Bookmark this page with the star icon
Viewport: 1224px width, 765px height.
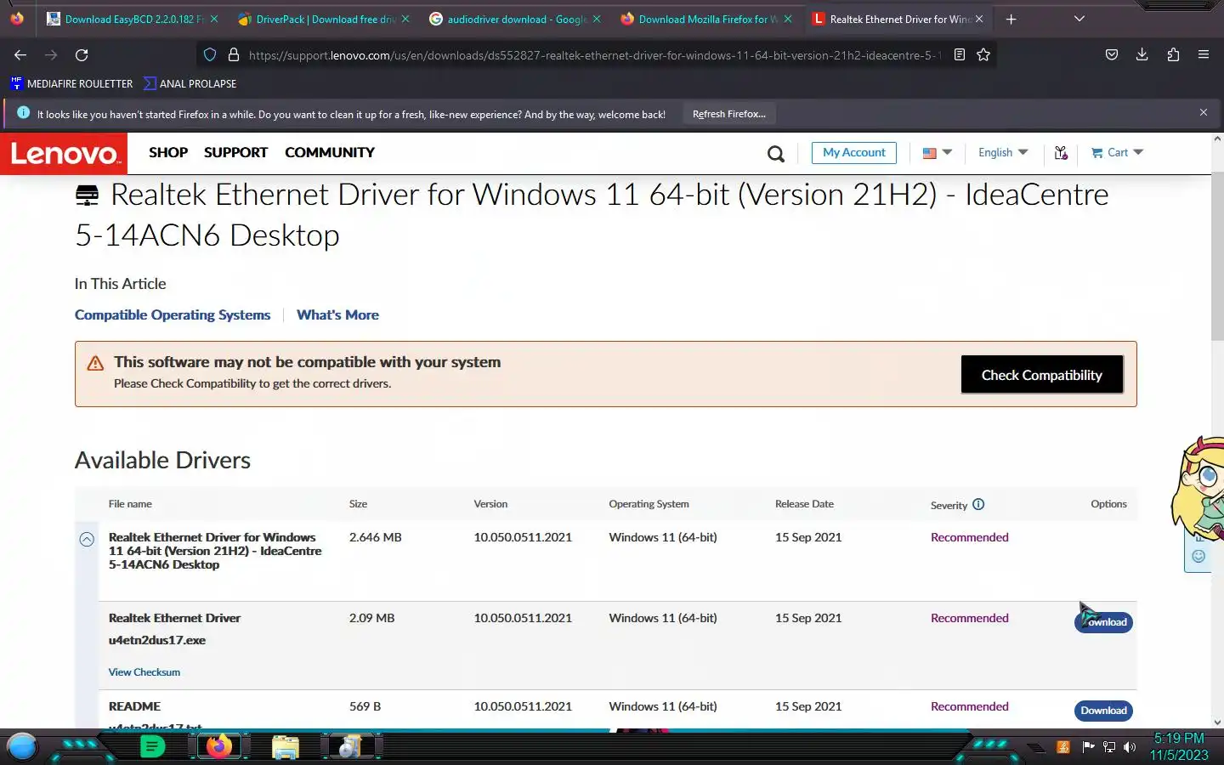983,55
